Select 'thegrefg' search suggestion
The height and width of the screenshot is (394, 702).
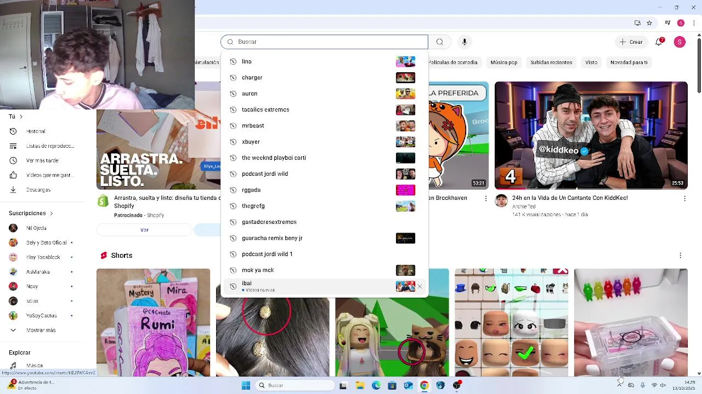(324, 206)
